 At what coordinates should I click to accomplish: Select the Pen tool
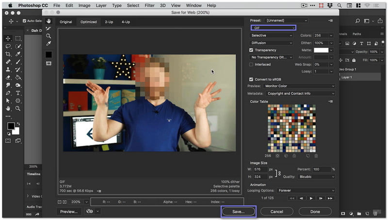pyautogui.click(x=8, y=93)
